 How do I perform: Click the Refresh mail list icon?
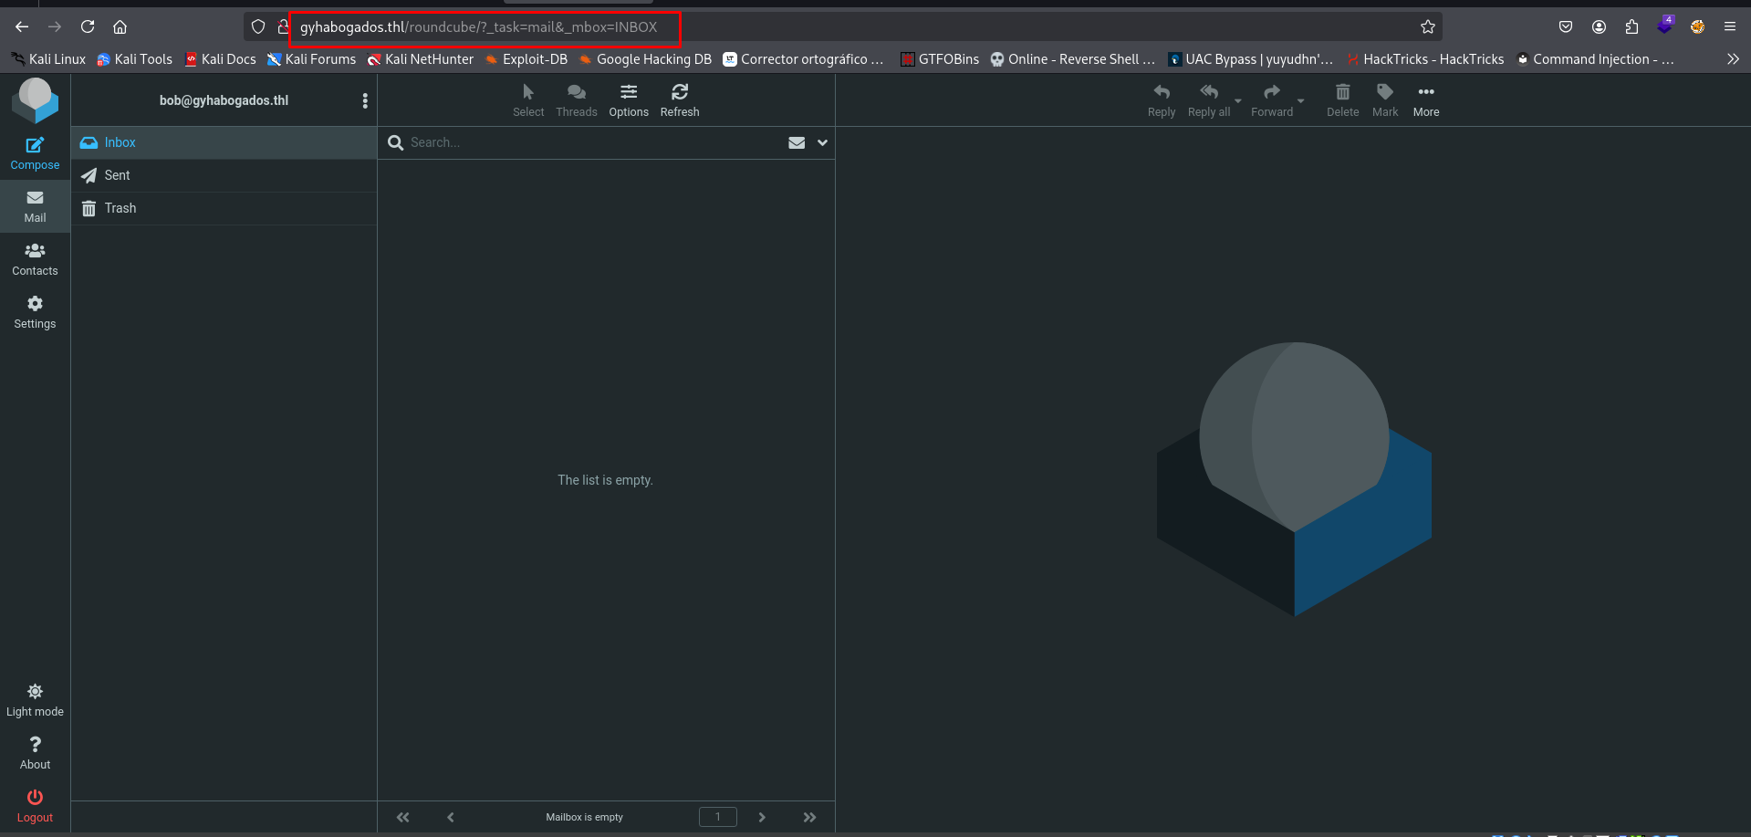pos(679,92)
